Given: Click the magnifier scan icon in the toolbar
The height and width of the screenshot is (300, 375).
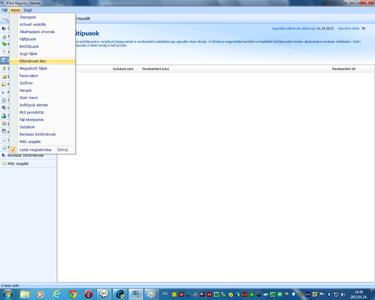Looking at the screenshot, I should click(x=5, y=18).
